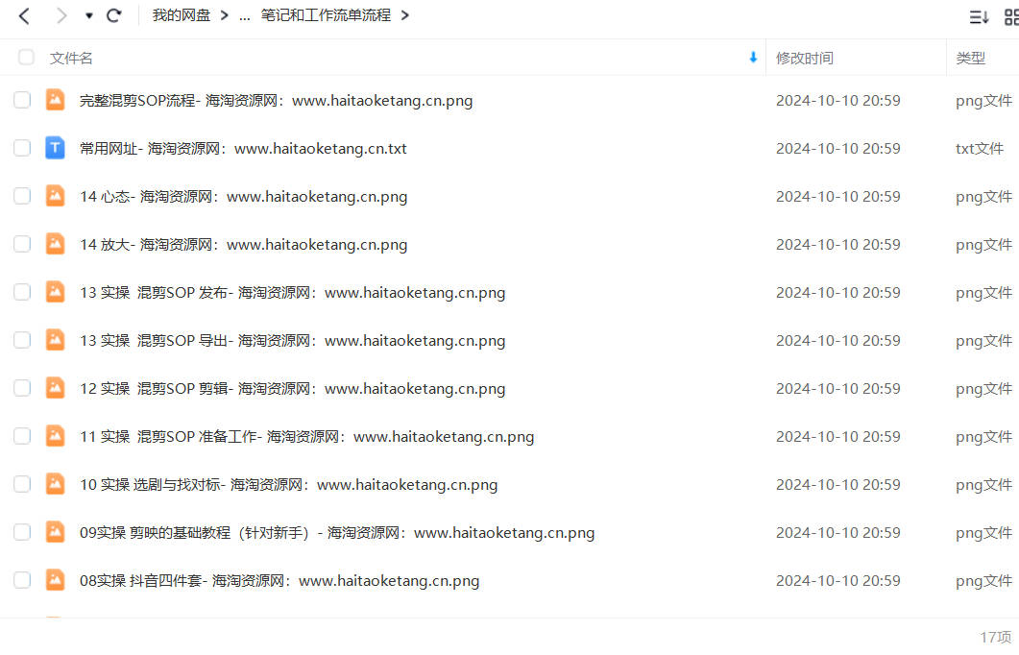
Task: Click image icon of 12 实操 混剪SOP 剪辑
Action: pos(56,388)
